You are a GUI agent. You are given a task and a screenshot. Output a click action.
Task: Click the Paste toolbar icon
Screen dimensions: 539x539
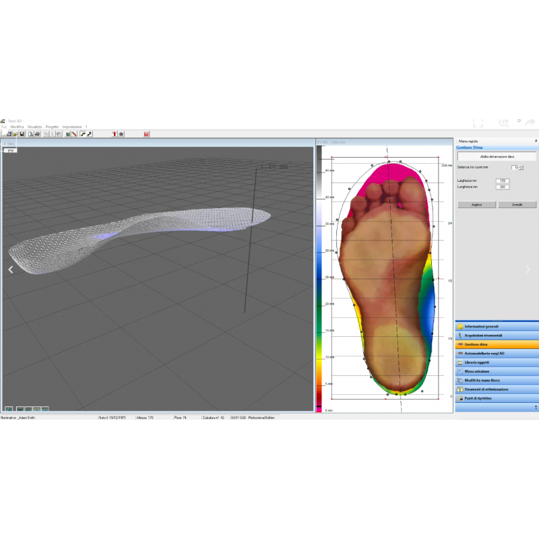(x=59, y=134)
